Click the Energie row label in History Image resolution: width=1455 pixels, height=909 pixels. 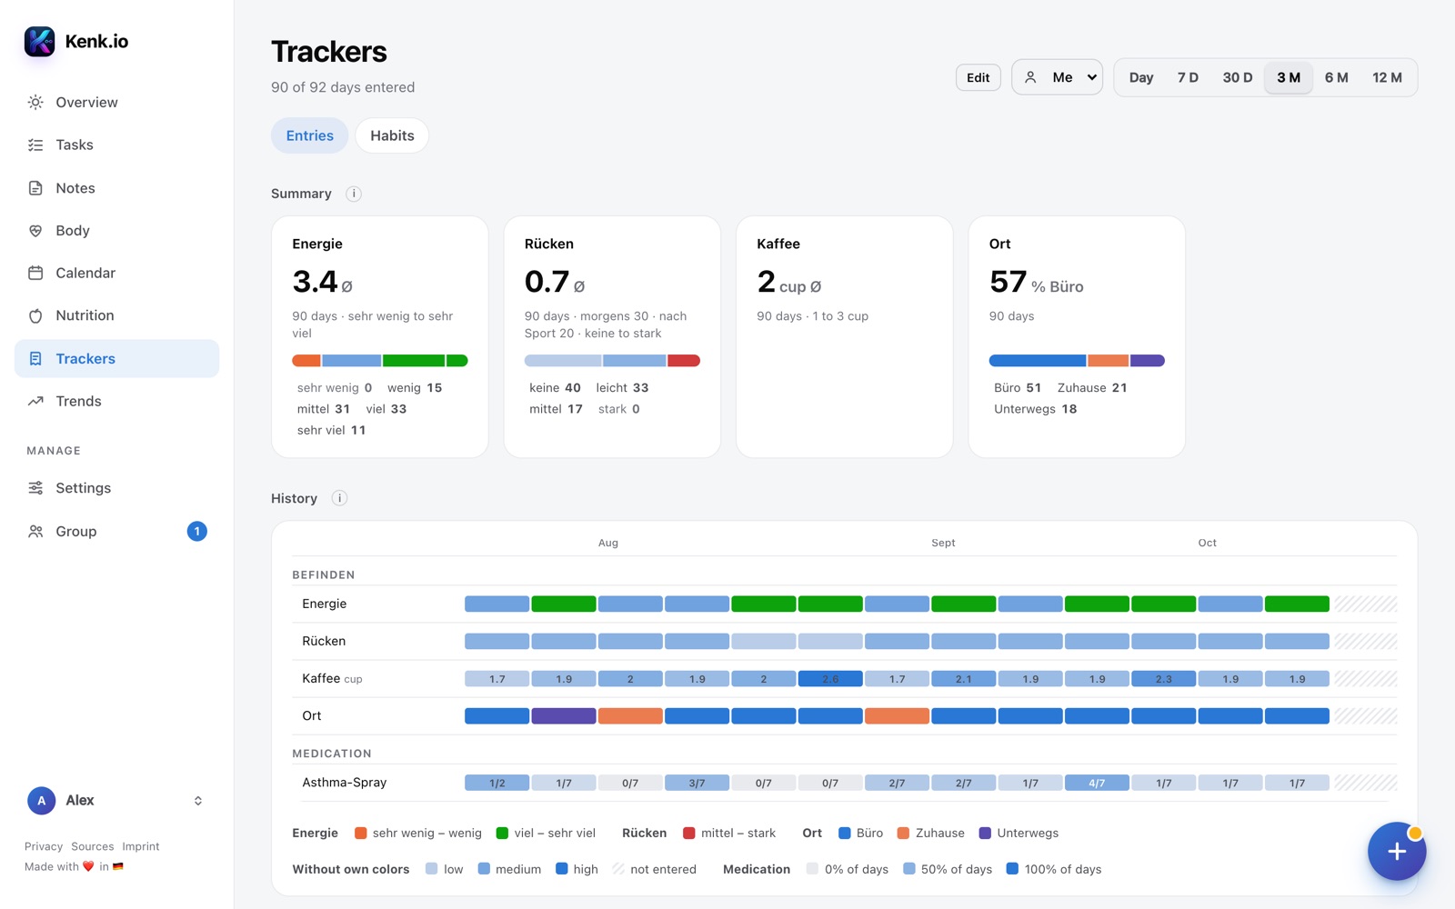[325, 604]
